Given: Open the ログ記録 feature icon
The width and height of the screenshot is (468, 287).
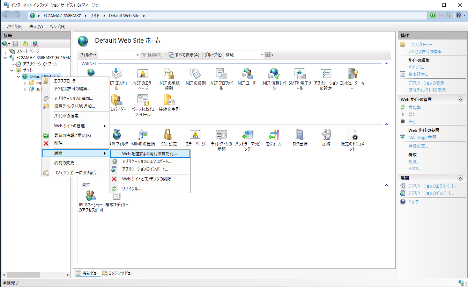Looking at the screenshot, I should click(x=300, y=135).
